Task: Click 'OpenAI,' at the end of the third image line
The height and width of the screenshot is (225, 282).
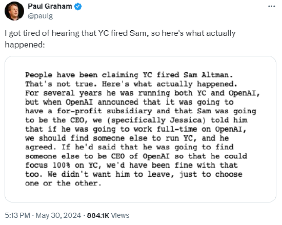Action: point(244,93)
